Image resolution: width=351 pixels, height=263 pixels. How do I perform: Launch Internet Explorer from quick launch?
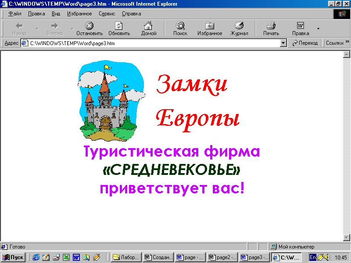click(36, 257)
